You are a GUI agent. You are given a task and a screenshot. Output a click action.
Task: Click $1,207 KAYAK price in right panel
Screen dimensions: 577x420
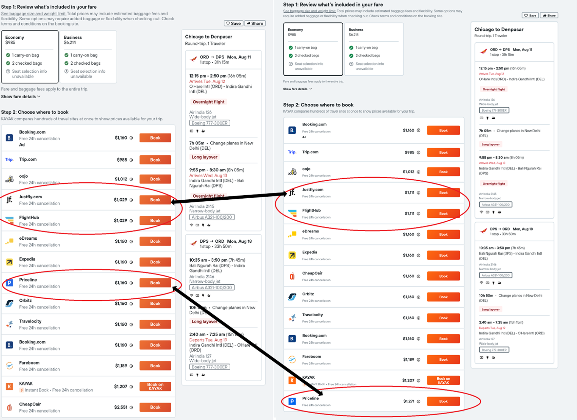pyautogui.click(x=408, y=380)
